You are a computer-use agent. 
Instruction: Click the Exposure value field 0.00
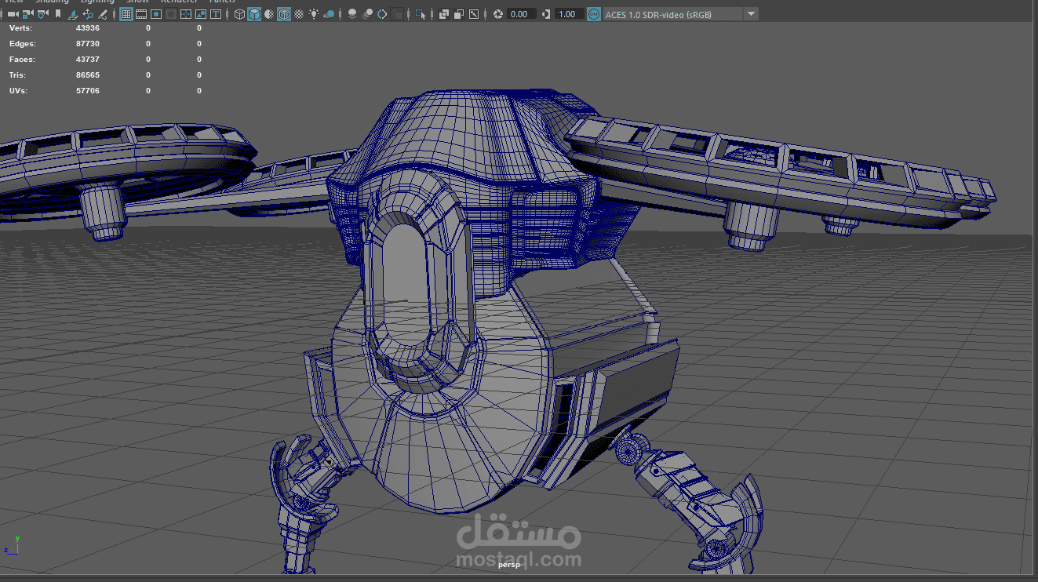[x=521, y=14]
